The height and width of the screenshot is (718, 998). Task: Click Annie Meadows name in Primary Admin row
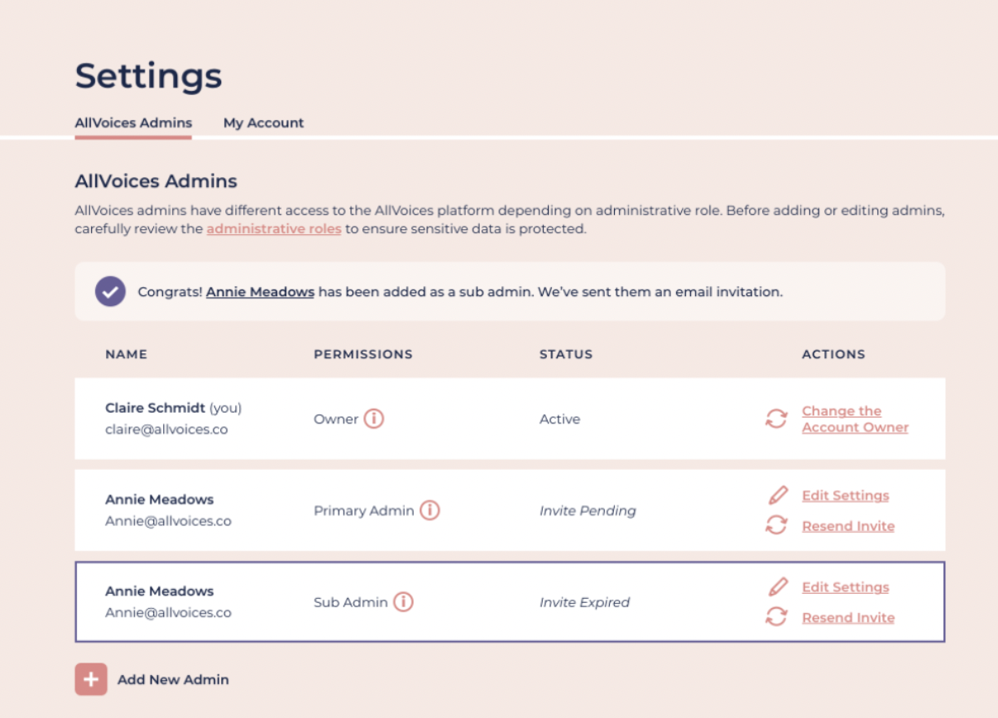coord(159,500)
